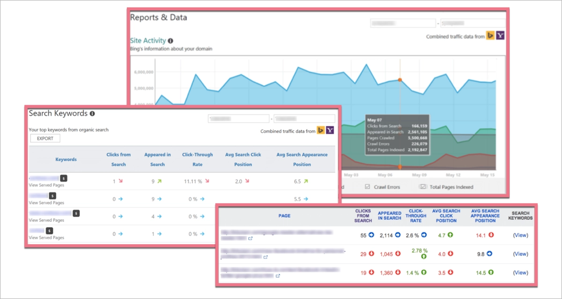Open View Served Pages under the first keyword
This screenshot has height=299, width=562.
pos(47,185)
